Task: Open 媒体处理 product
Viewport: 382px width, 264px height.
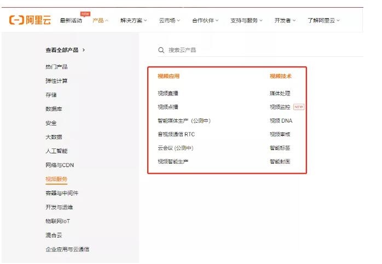Action: tap(280, 93)
